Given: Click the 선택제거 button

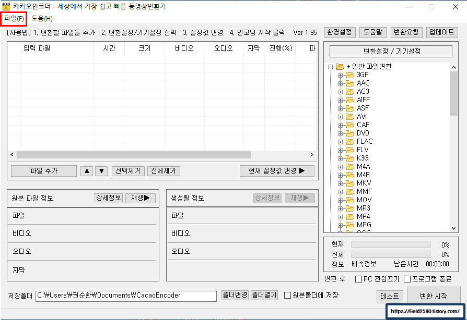Looking at the screenshot, I should pos(128,171).
